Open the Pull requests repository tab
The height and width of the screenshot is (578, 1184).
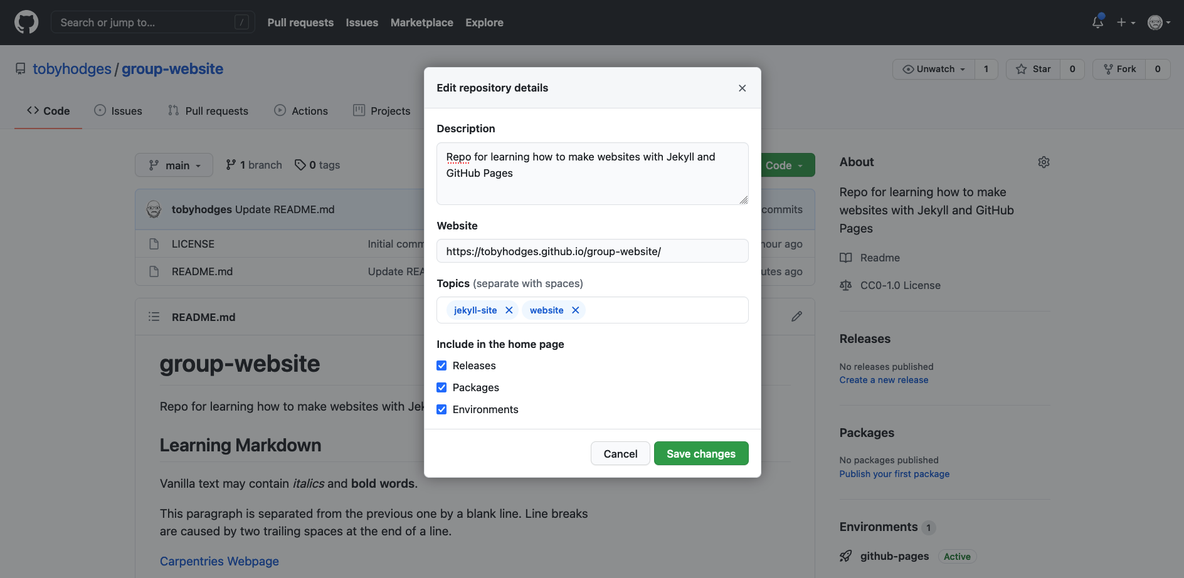[208, 111]
